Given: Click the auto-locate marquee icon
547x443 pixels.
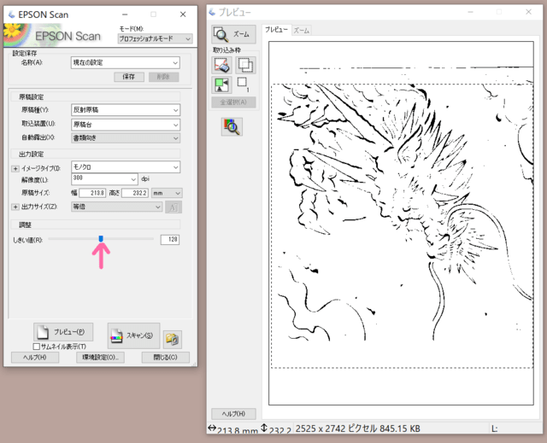Looking at the screenshot, I should tap(222, 85).
